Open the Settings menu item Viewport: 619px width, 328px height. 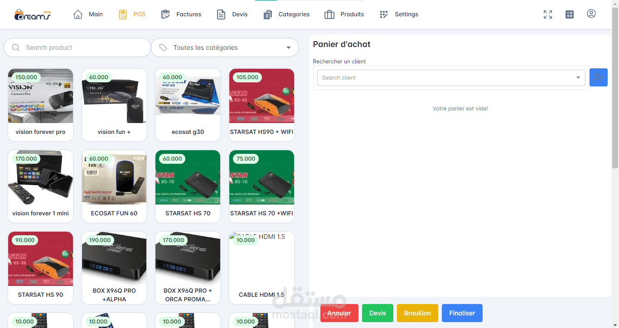(399, 14)
